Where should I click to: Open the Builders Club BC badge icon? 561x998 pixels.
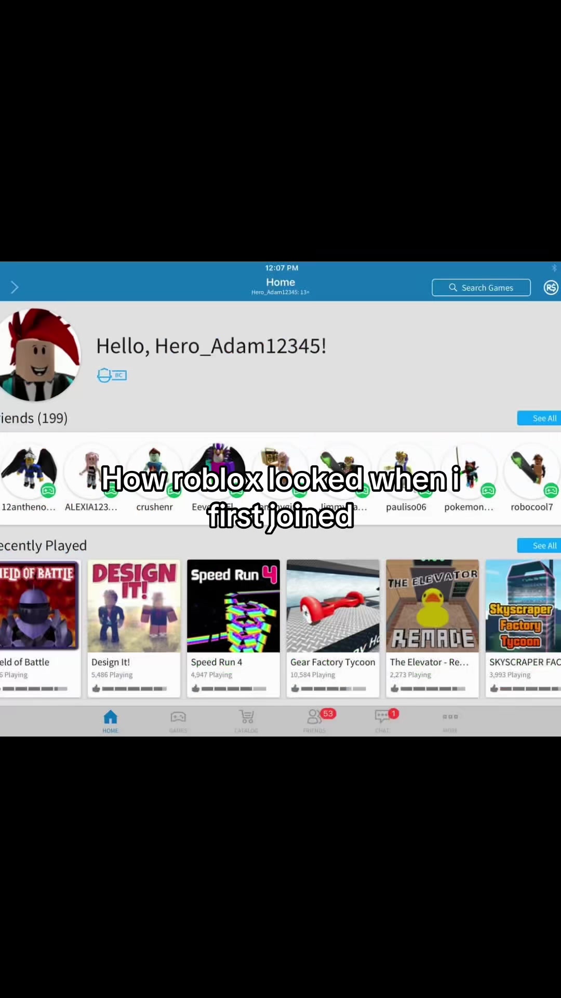112,375
